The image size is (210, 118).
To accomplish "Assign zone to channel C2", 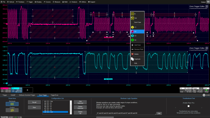I will pyautogui.click(x=137, y=31).
